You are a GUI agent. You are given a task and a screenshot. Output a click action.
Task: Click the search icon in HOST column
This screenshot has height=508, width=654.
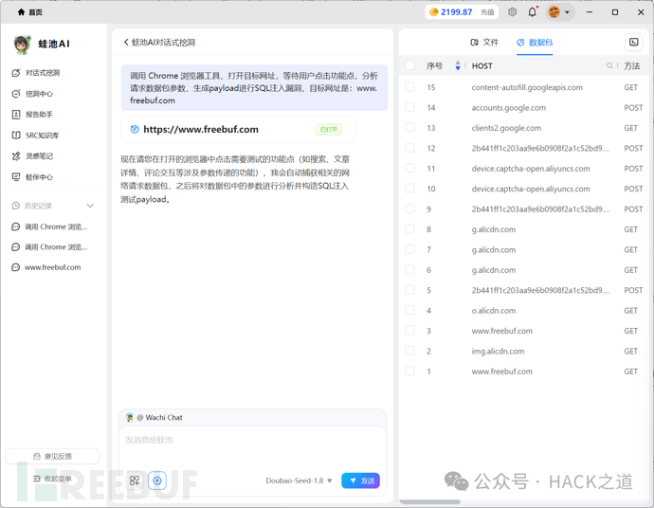tap(609, 66)
